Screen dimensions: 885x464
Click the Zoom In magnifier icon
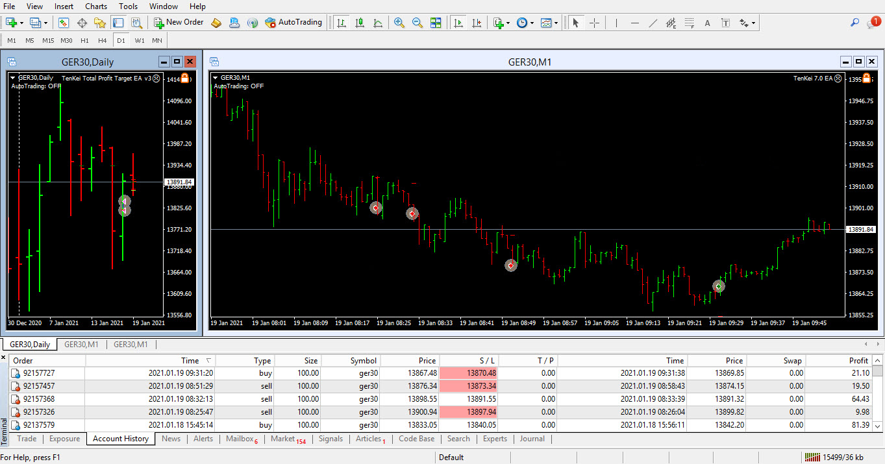click(399, 23)
